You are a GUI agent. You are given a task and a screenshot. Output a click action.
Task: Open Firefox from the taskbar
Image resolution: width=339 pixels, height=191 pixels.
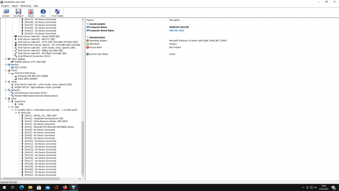[65, 188]
